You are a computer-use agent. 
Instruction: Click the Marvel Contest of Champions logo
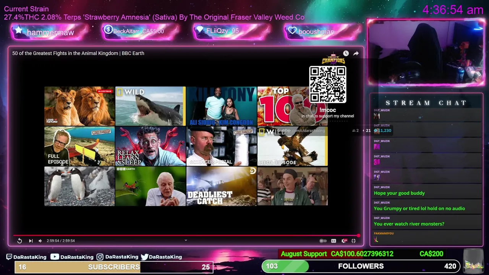[333, 60]
